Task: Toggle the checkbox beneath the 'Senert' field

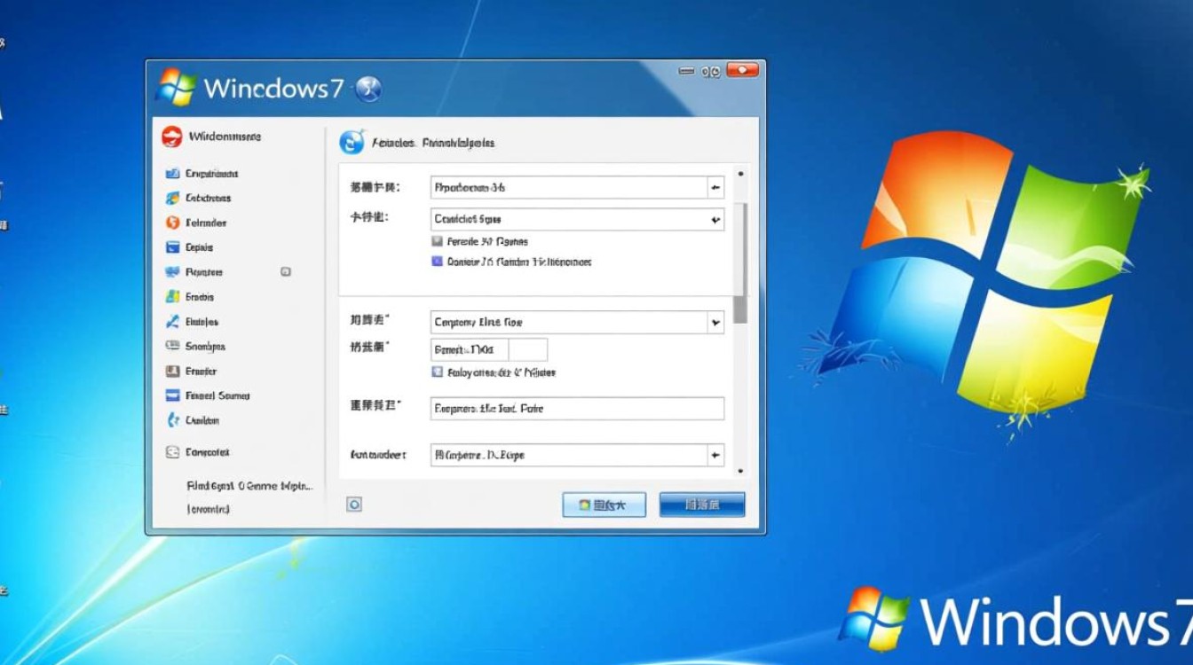Action: tap(437, 372)
